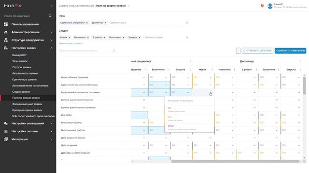Click the Сервис Газ&Автоматизация breadcrumb link
The image size is (309, 173).
coord(76,6)
